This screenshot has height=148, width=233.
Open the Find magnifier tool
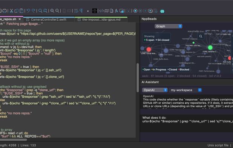coord(40,11)
